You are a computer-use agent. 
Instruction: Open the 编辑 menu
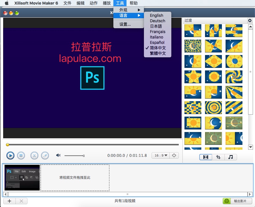[x=81, y=3]
